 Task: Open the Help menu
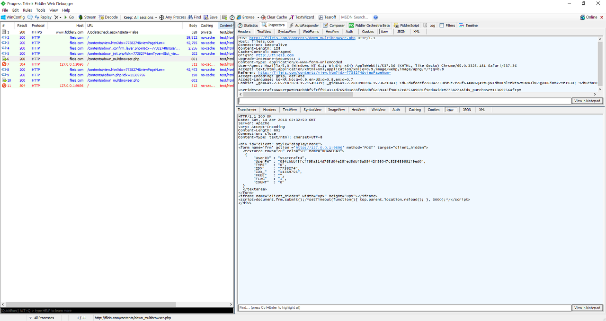pos(66,10)
